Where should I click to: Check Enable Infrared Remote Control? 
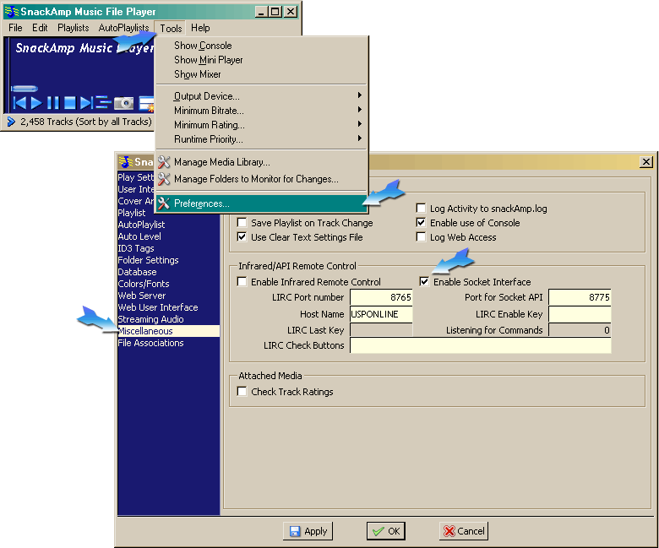(242, 281)
